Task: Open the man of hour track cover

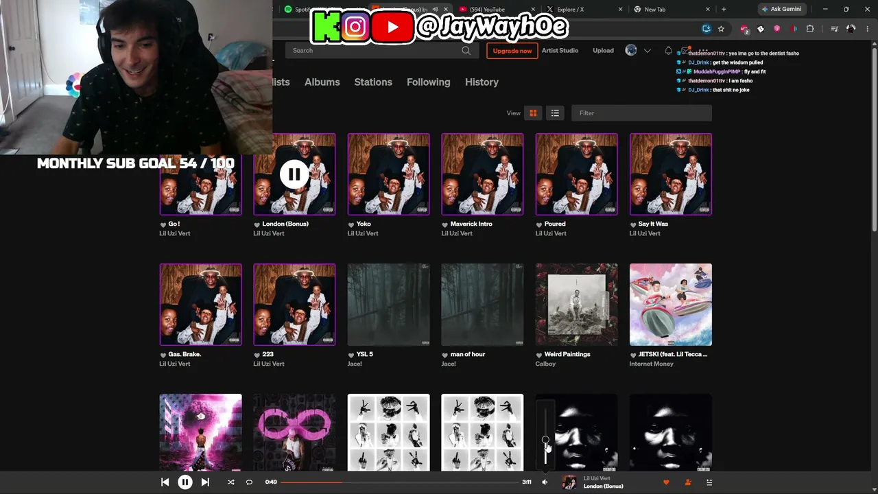Action: coord(482,305)
